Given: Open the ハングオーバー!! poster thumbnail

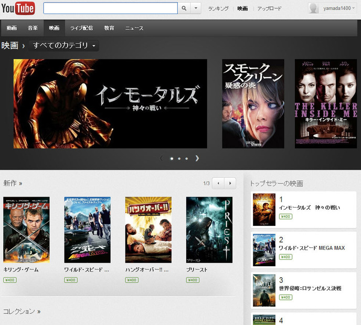Looking at the screenshot, I should [x=148, y=230].
